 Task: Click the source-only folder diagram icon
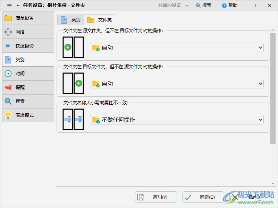tap(73, 47)
